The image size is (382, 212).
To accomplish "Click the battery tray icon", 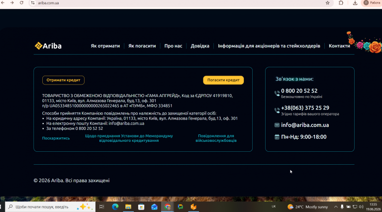I will (x=349, y=207).
